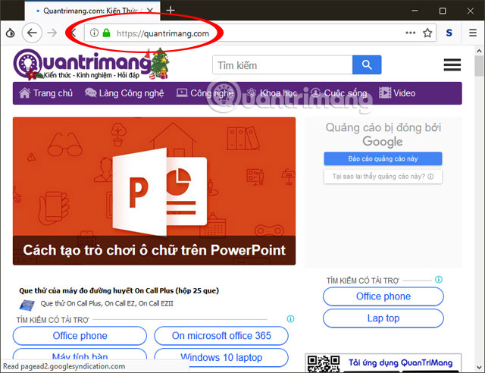Click Que thử On Call Plus description text
This screenshot has height=373, width=485.
[x=107, y=303]
